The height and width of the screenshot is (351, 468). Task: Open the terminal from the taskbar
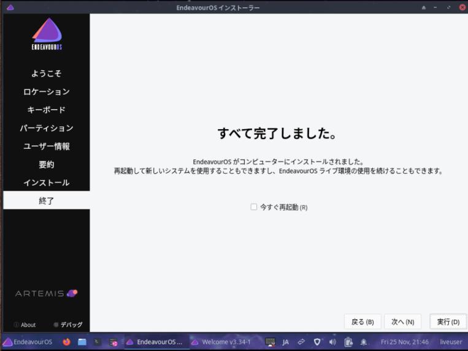click(97, 342)
